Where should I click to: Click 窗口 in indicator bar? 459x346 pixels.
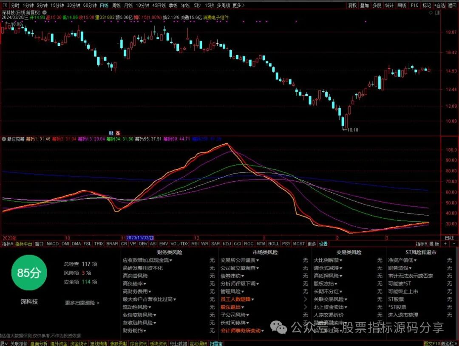pos(39,244)
